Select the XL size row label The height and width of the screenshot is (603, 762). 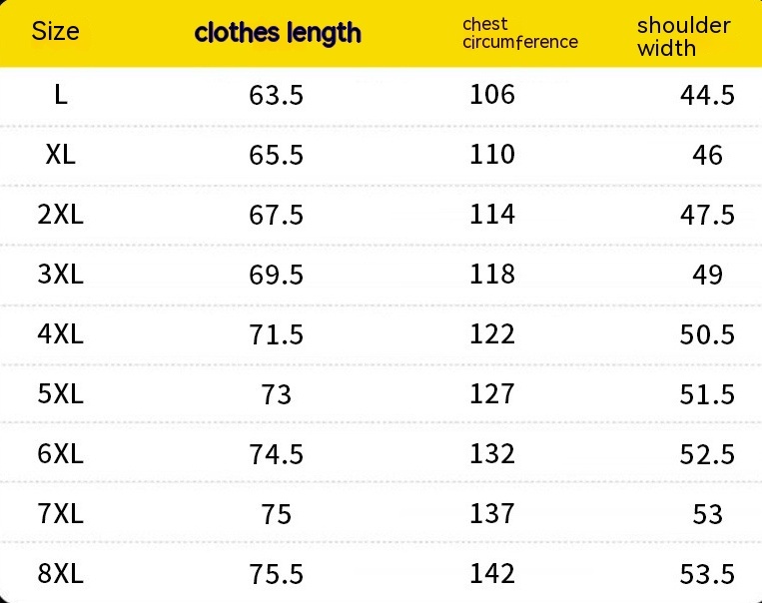coord(61,155)
